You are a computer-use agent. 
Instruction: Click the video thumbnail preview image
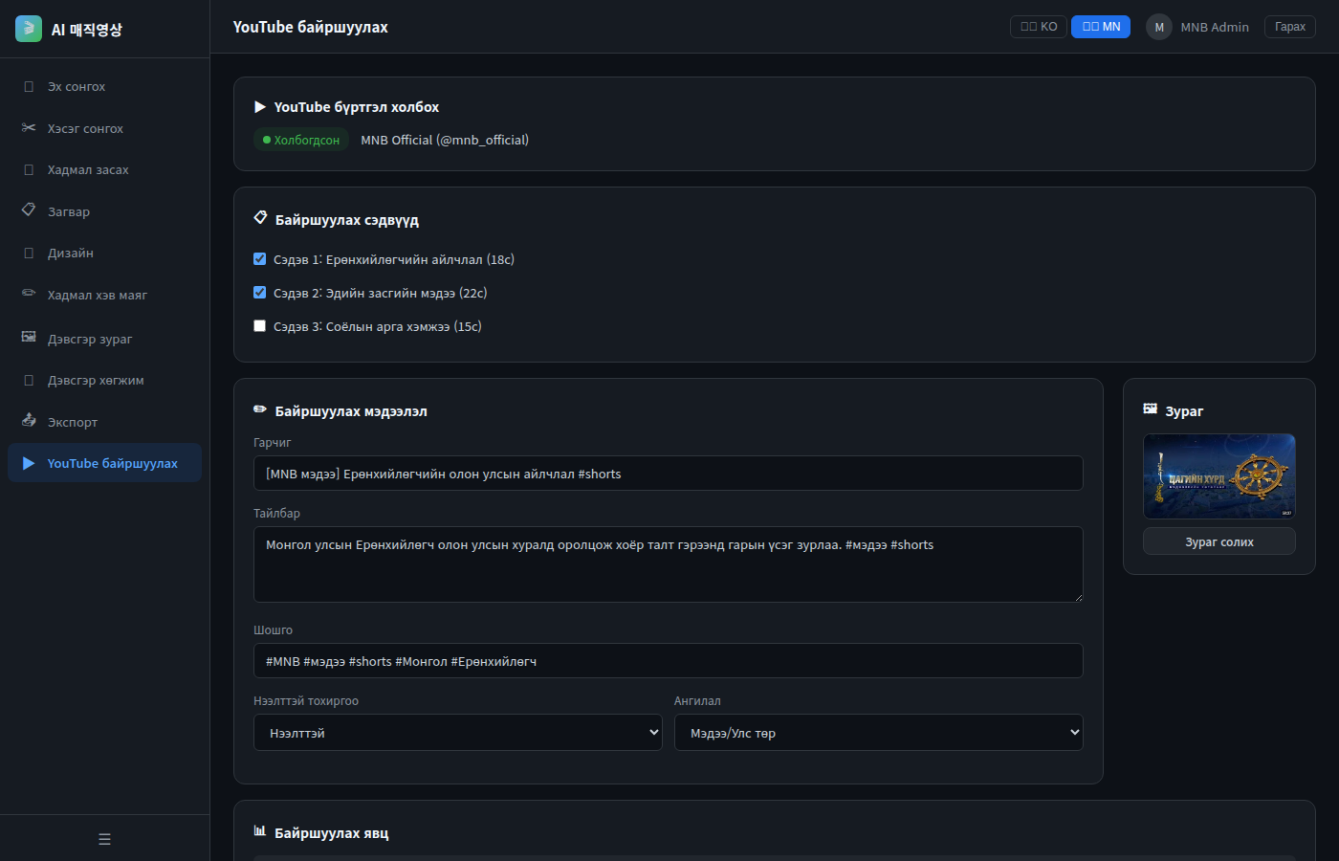coord(1219,476)
